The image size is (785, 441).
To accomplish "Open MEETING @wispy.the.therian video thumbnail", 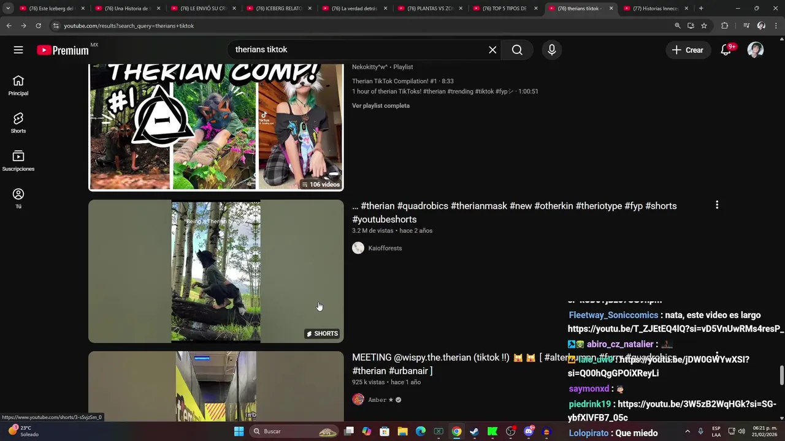I will pyautogui.click(x=216, y=386).
